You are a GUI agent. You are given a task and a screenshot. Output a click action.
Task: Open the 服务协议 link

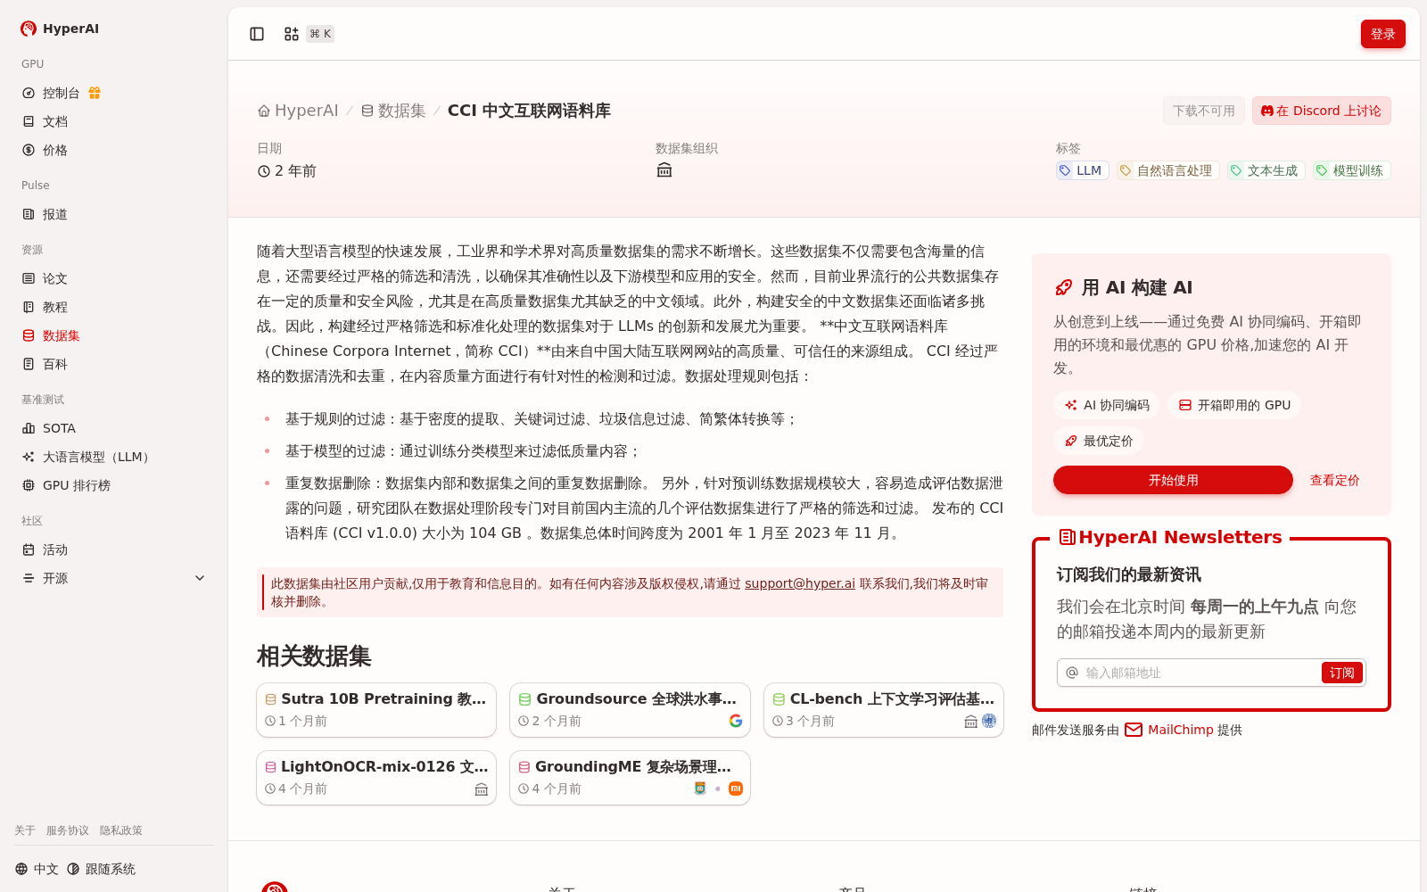tap(68, 830)
